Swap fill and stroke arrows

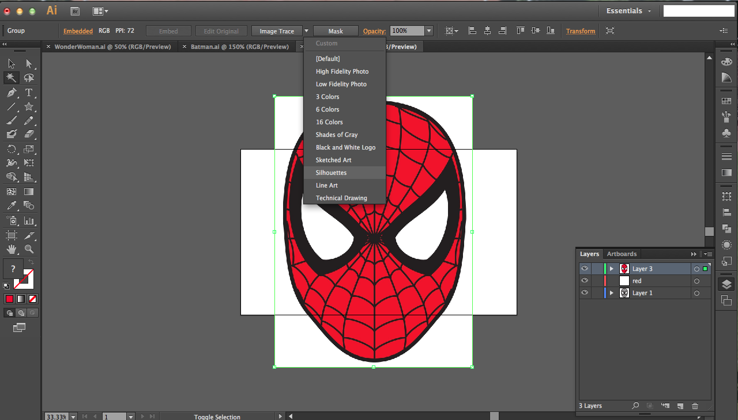(31, 262)
